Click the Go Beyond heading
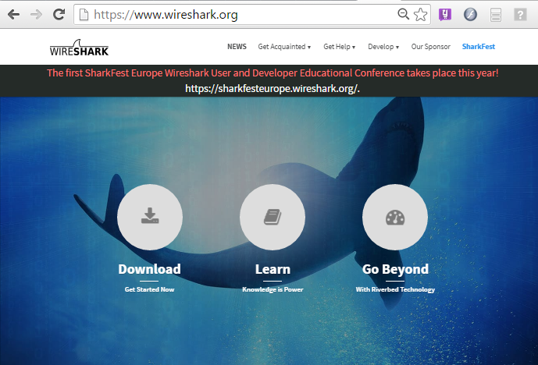 pos(395,269)
